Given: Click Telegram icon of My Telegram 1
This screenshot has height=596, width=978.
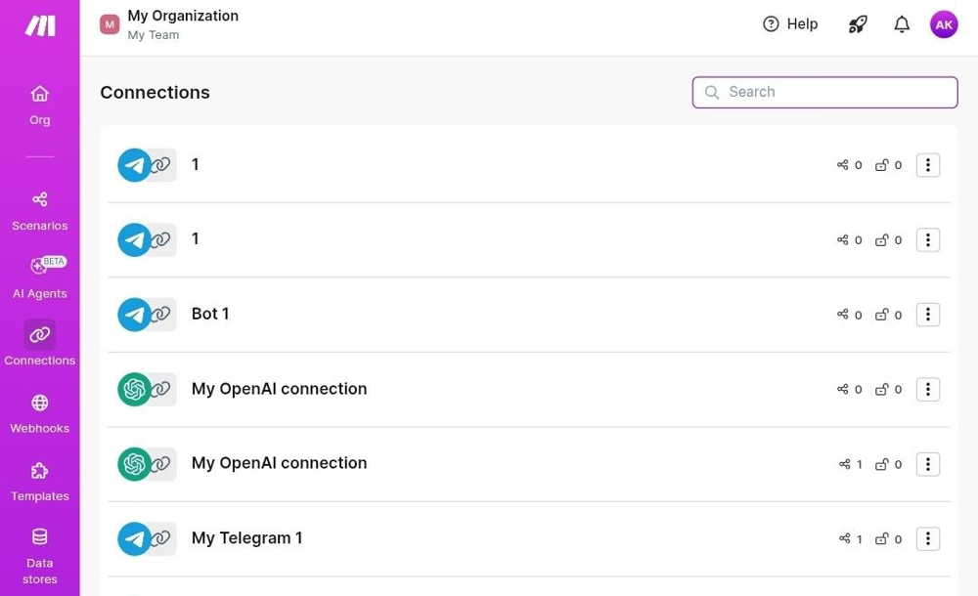Looking at the screenshot, I should pos(135,538).
